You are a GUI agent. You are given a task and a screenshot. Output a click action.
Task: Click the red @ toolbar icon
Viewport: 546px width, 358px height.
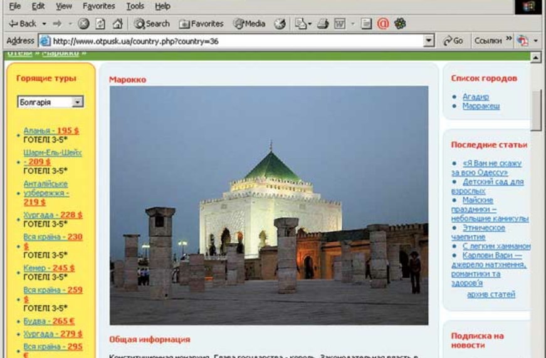[x=383, y=24]
